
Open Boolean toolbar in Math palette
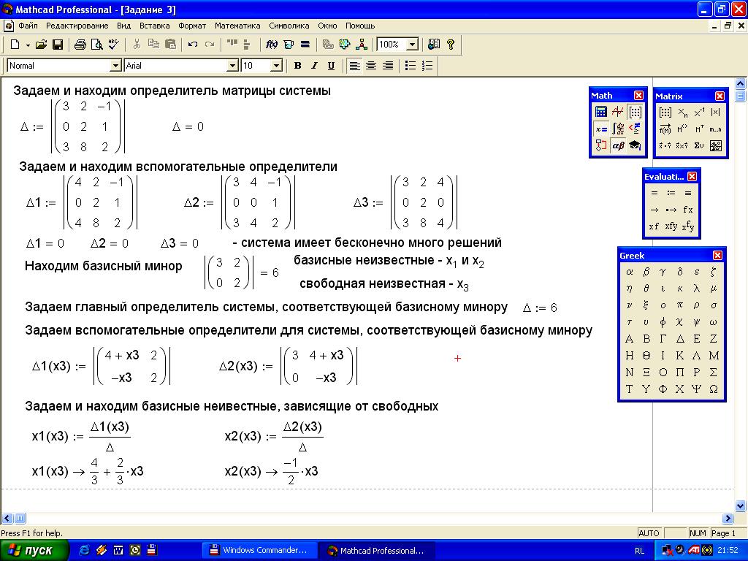[635, 129]
